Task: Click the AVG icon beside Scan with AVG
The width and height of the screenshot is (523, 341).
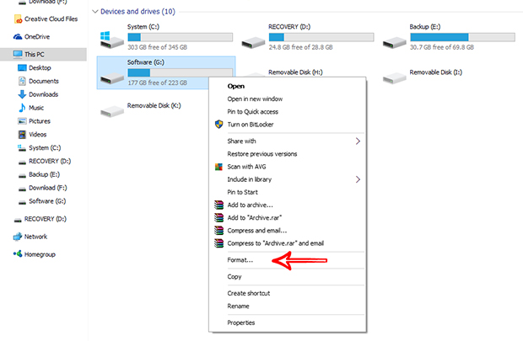Action: click(x=218, y=167)
